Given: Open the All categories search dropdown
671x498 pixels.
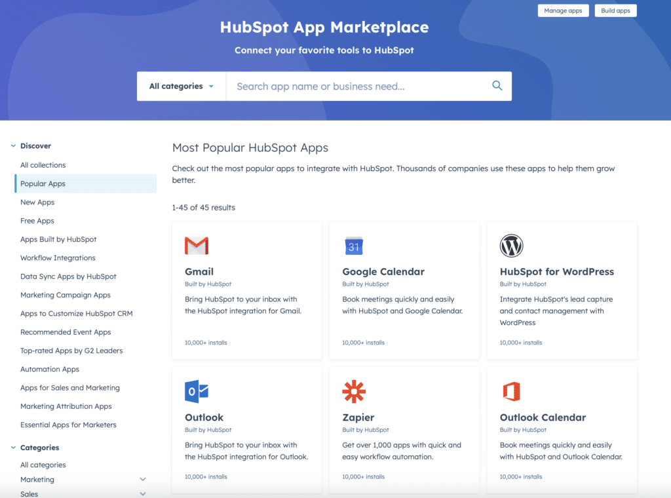Looking at the screenshot, I should point(182,86).
